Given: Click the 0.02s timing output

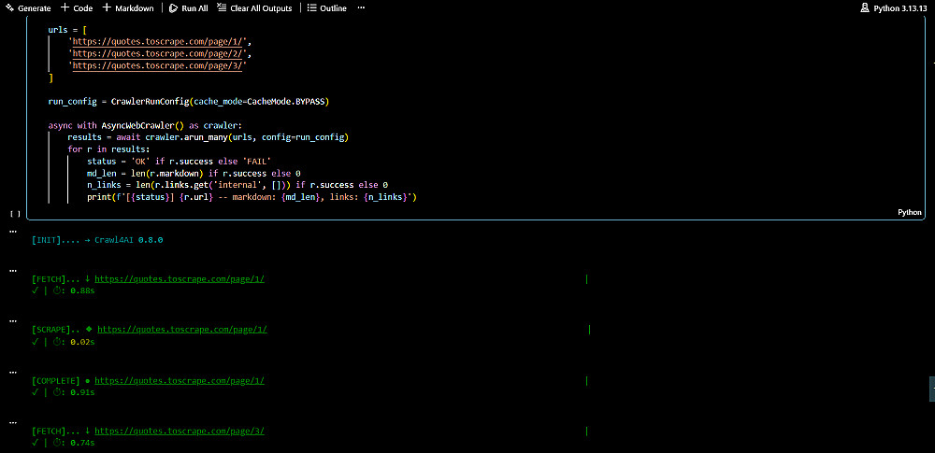Looking at the screenshot, I should (83, 342).
